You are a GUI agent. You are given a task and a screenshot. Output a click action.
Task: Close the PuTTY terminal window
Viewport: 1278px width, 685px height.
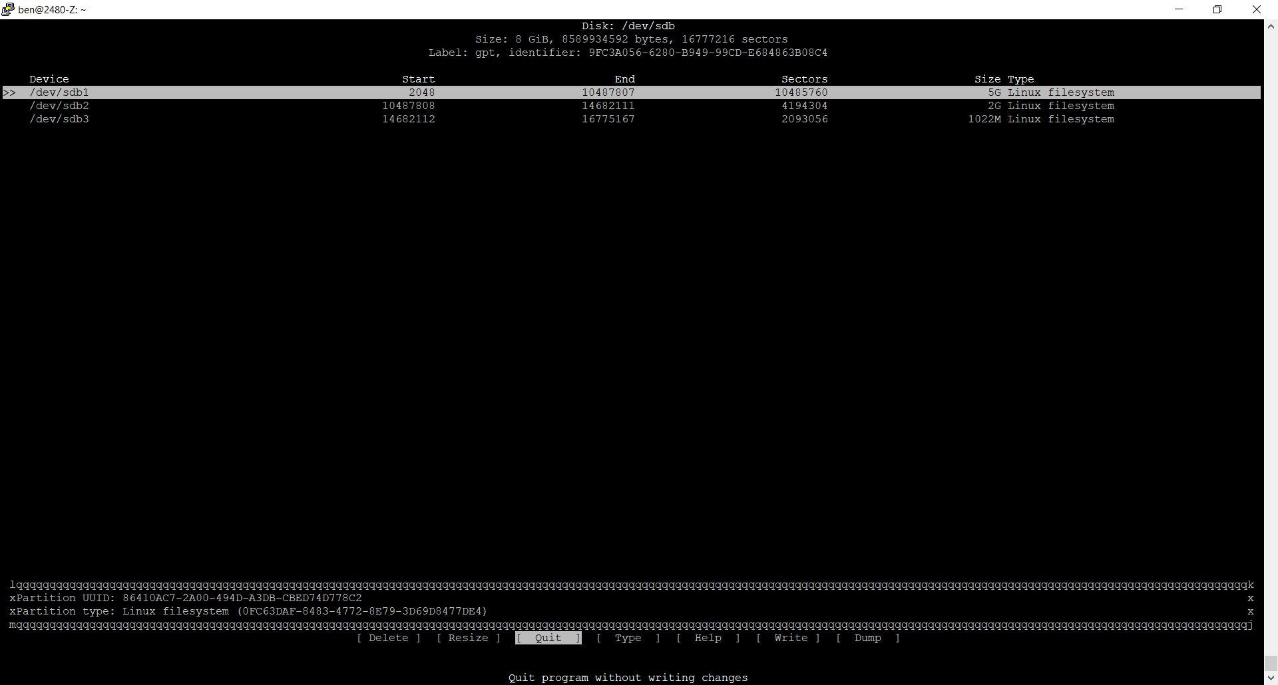(x=1256, y=9)
